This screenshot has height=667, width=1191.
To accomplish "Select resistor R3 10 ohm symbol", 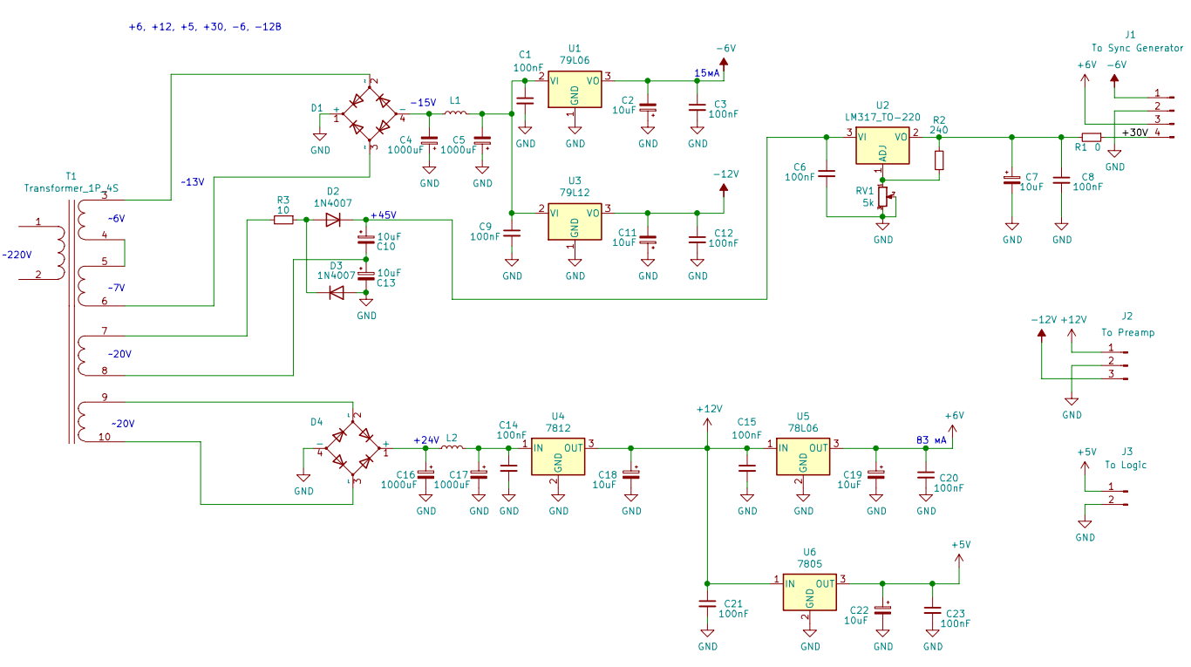I will 283,221.
